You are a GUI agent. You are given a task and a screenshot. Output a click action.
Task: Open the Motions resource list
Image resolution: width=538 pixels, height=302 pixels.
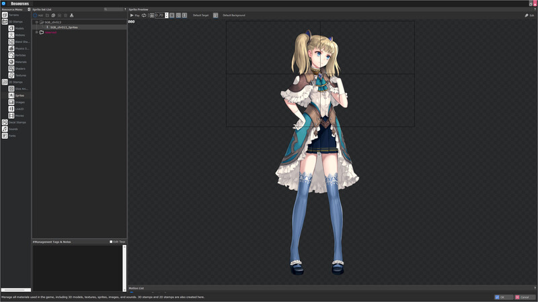pos(16,35)
